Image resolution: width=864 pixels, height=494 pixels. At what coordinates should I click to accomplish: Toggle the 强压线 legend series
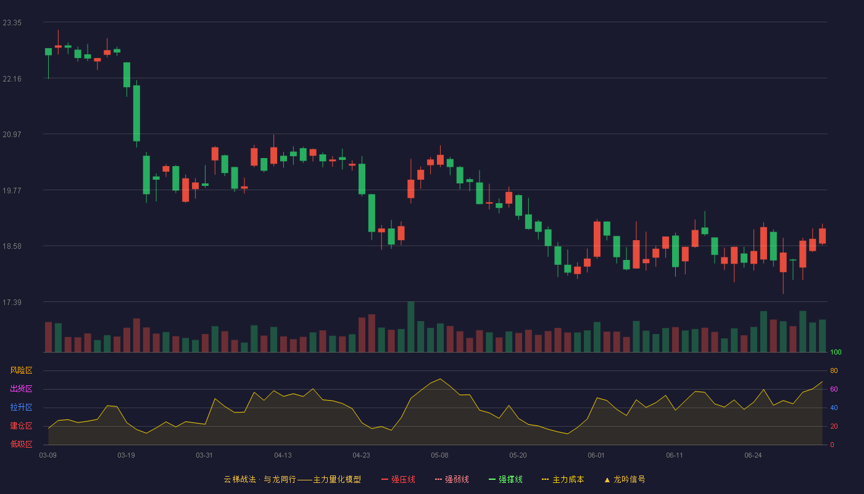[x=398, y=479]
